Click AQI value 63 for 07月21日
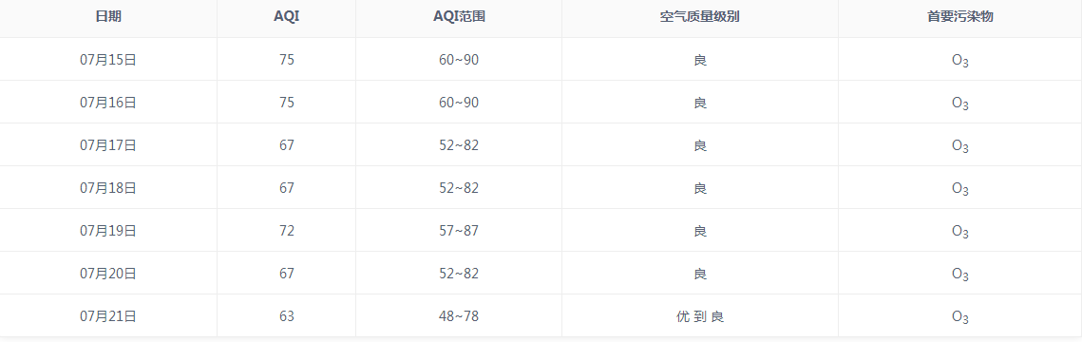This screenshot has width=1082, height=342. (286, 316)
